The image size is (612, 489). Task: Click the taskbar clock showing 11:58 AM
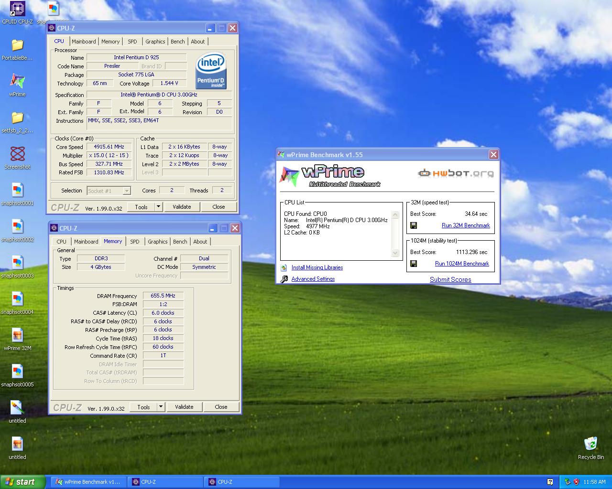tap(595, 482)
